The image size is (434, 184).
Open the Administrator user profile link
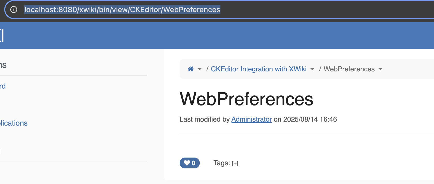click(x=251, y=119)
